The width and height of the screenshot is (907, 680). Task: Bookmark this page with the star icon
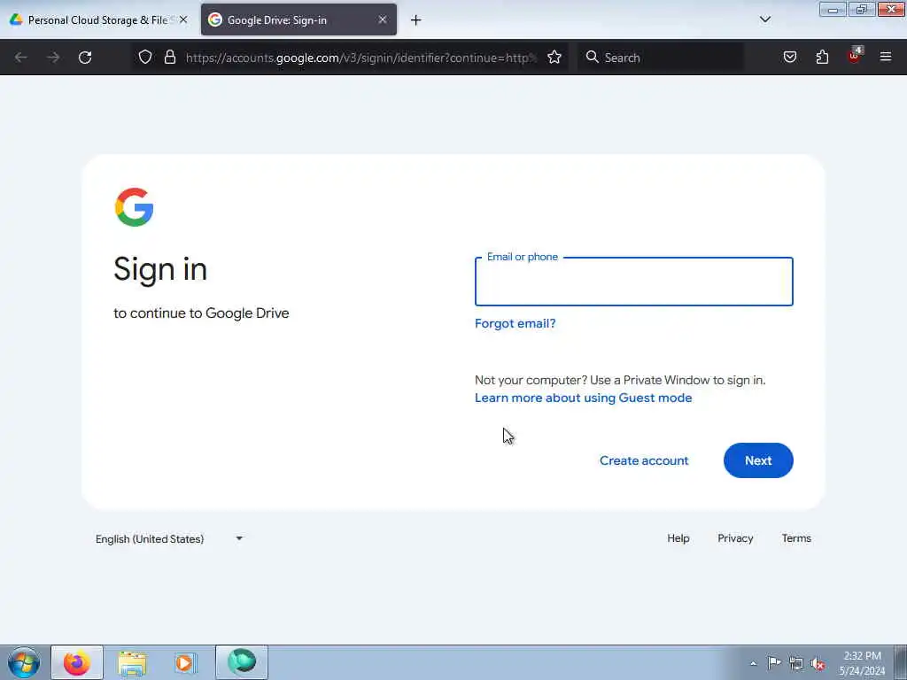coord(554,57)
